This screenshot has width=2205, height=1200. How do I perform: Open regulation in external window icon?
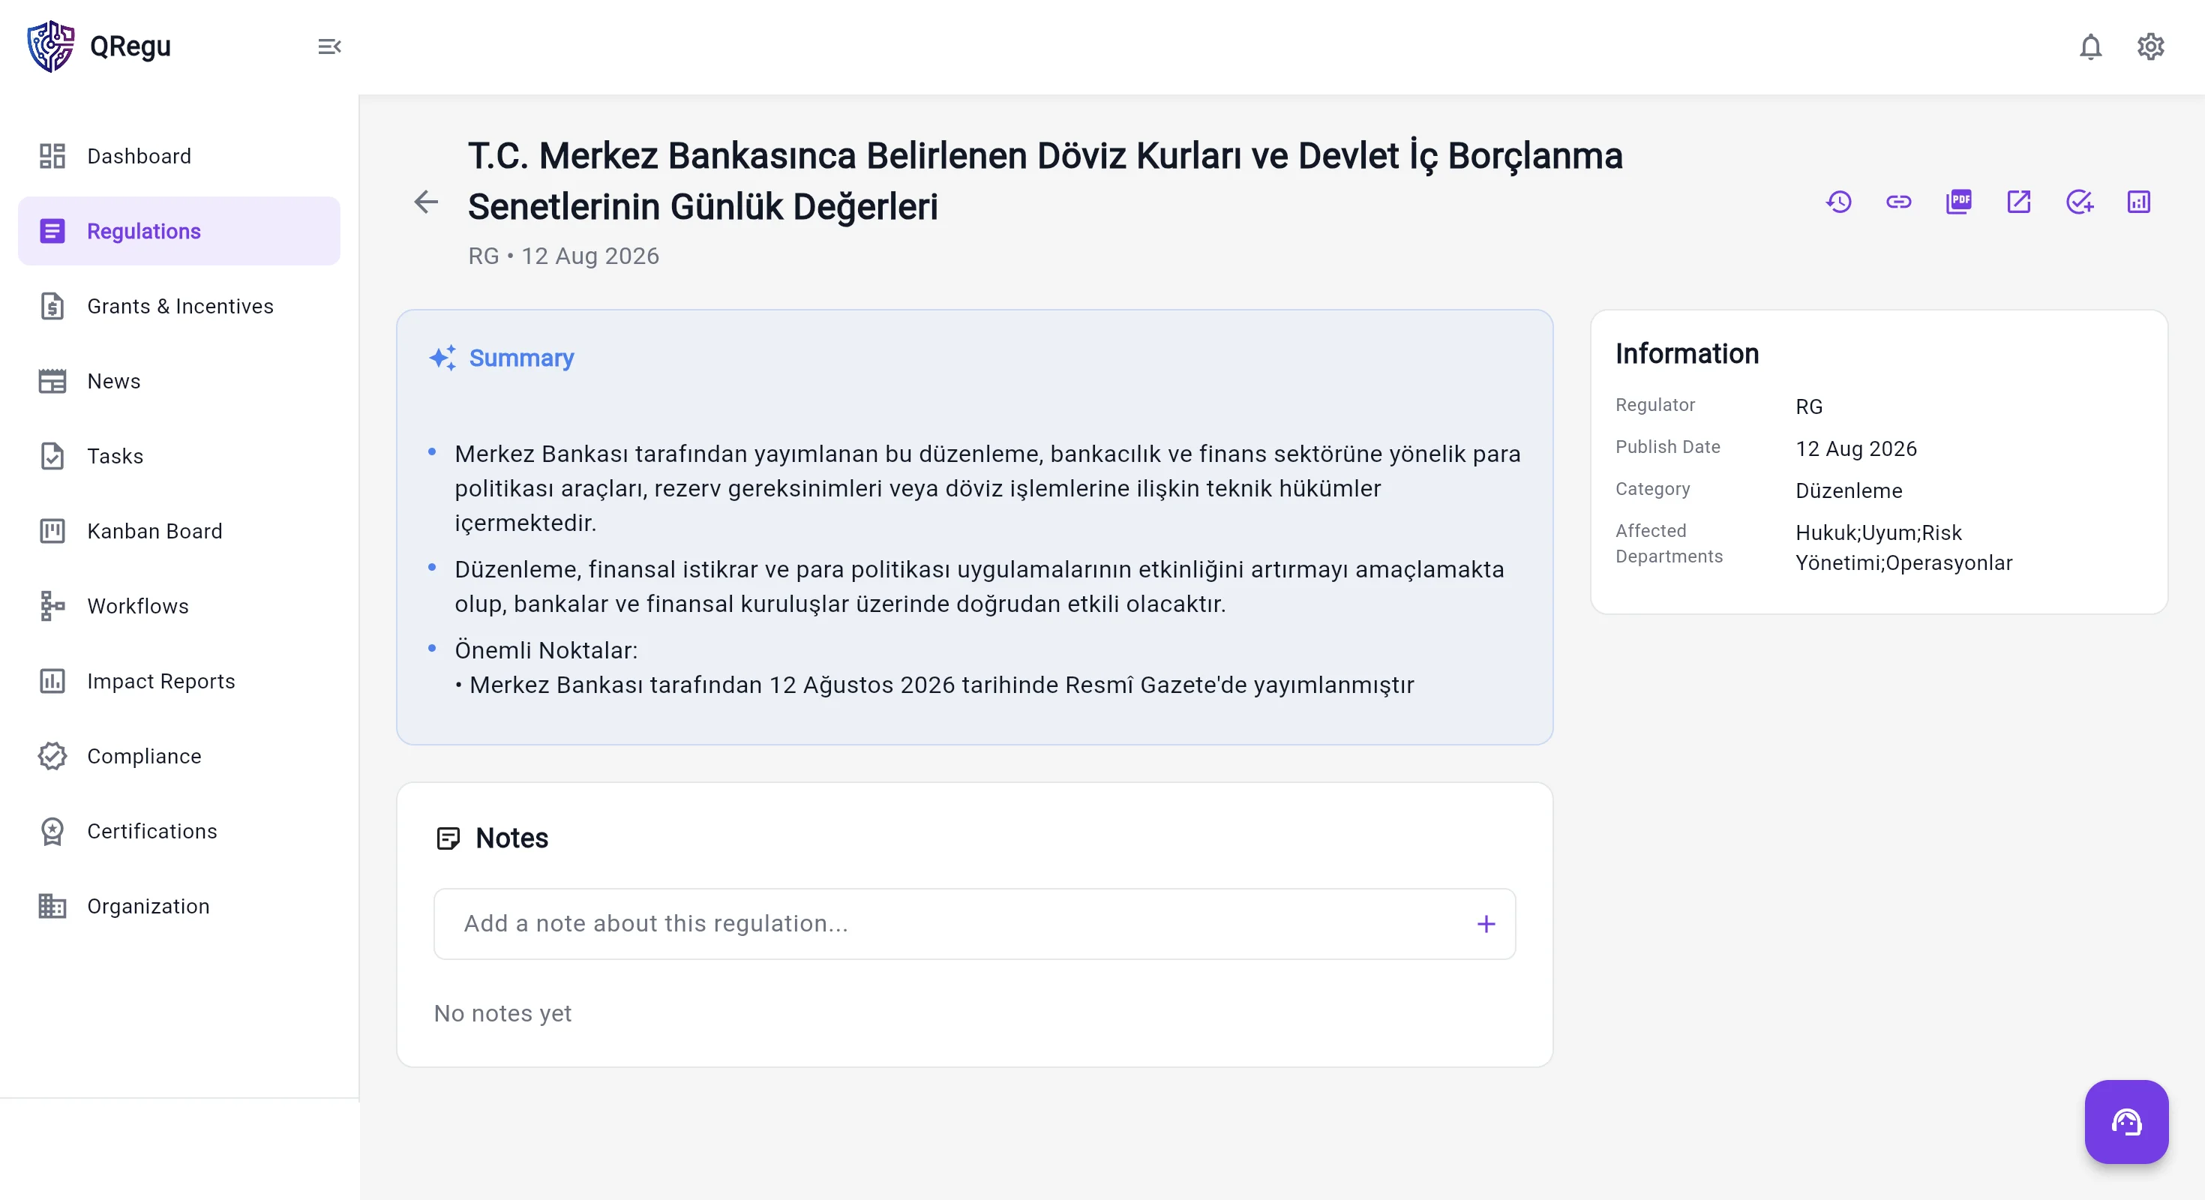[2018, 202]
